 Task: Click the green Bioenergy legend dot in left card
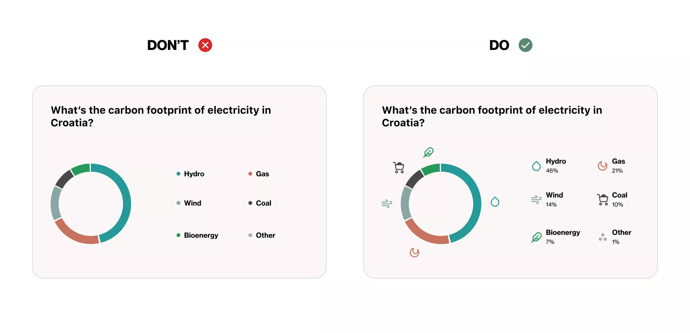pos(178,235)
